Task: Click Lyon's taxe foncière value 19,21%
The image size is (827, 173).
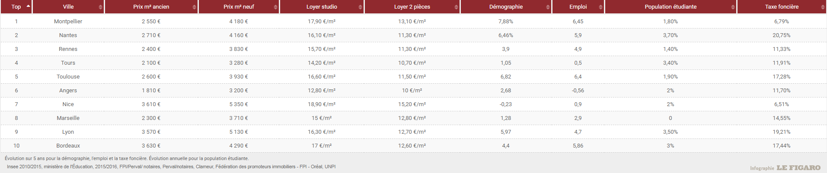Action: click(x=781, y=132)
